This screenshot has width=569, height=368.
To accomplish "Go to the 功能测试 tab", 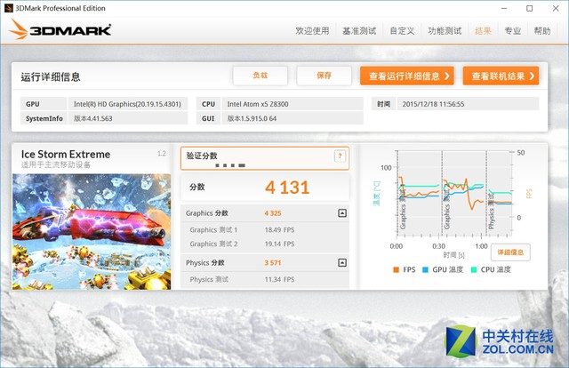I will (x=445, y=31).
